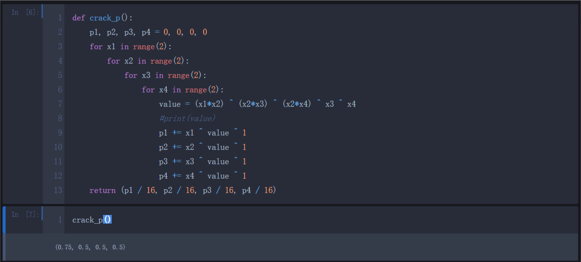The width and height of the screenshot is (581, 262).
Task: Click the def keyword on line 1
Action: (x=78, y=18)
